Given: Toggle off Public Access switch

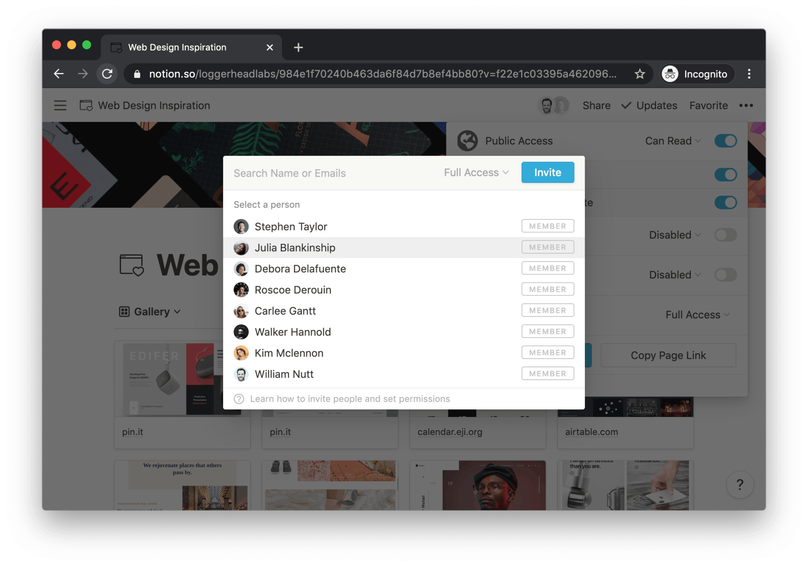Looking at the screenshot, I should pos(726,141).
